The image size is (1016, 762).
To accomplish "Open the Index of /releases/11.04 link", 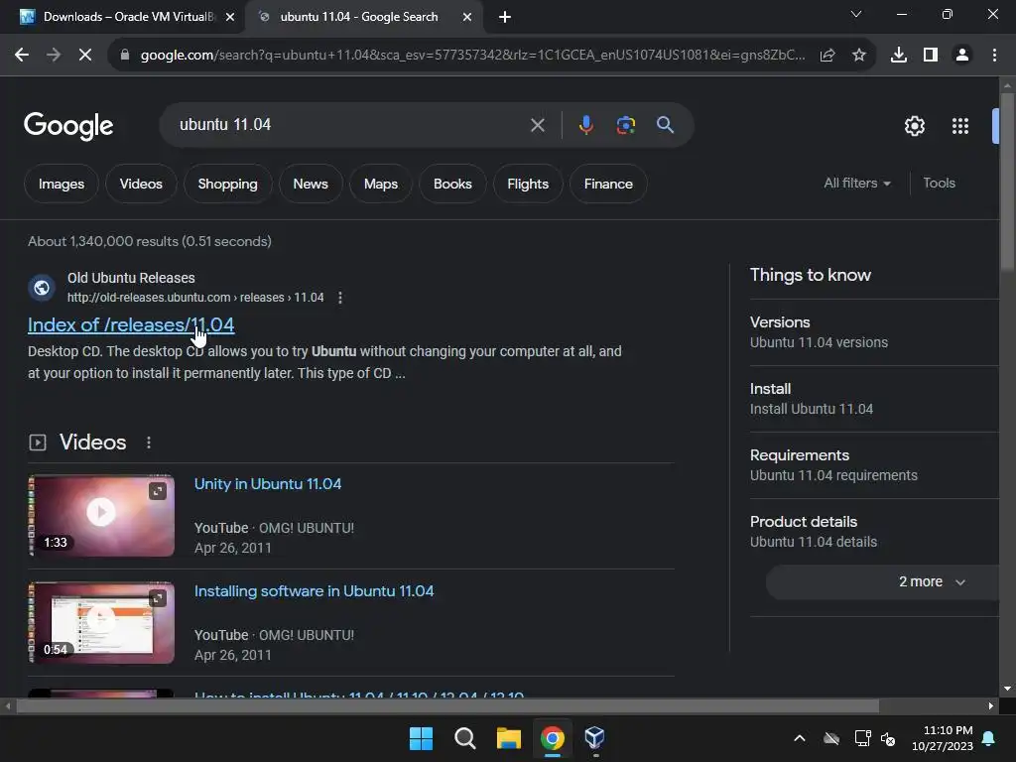I will [x=131, y=324].
